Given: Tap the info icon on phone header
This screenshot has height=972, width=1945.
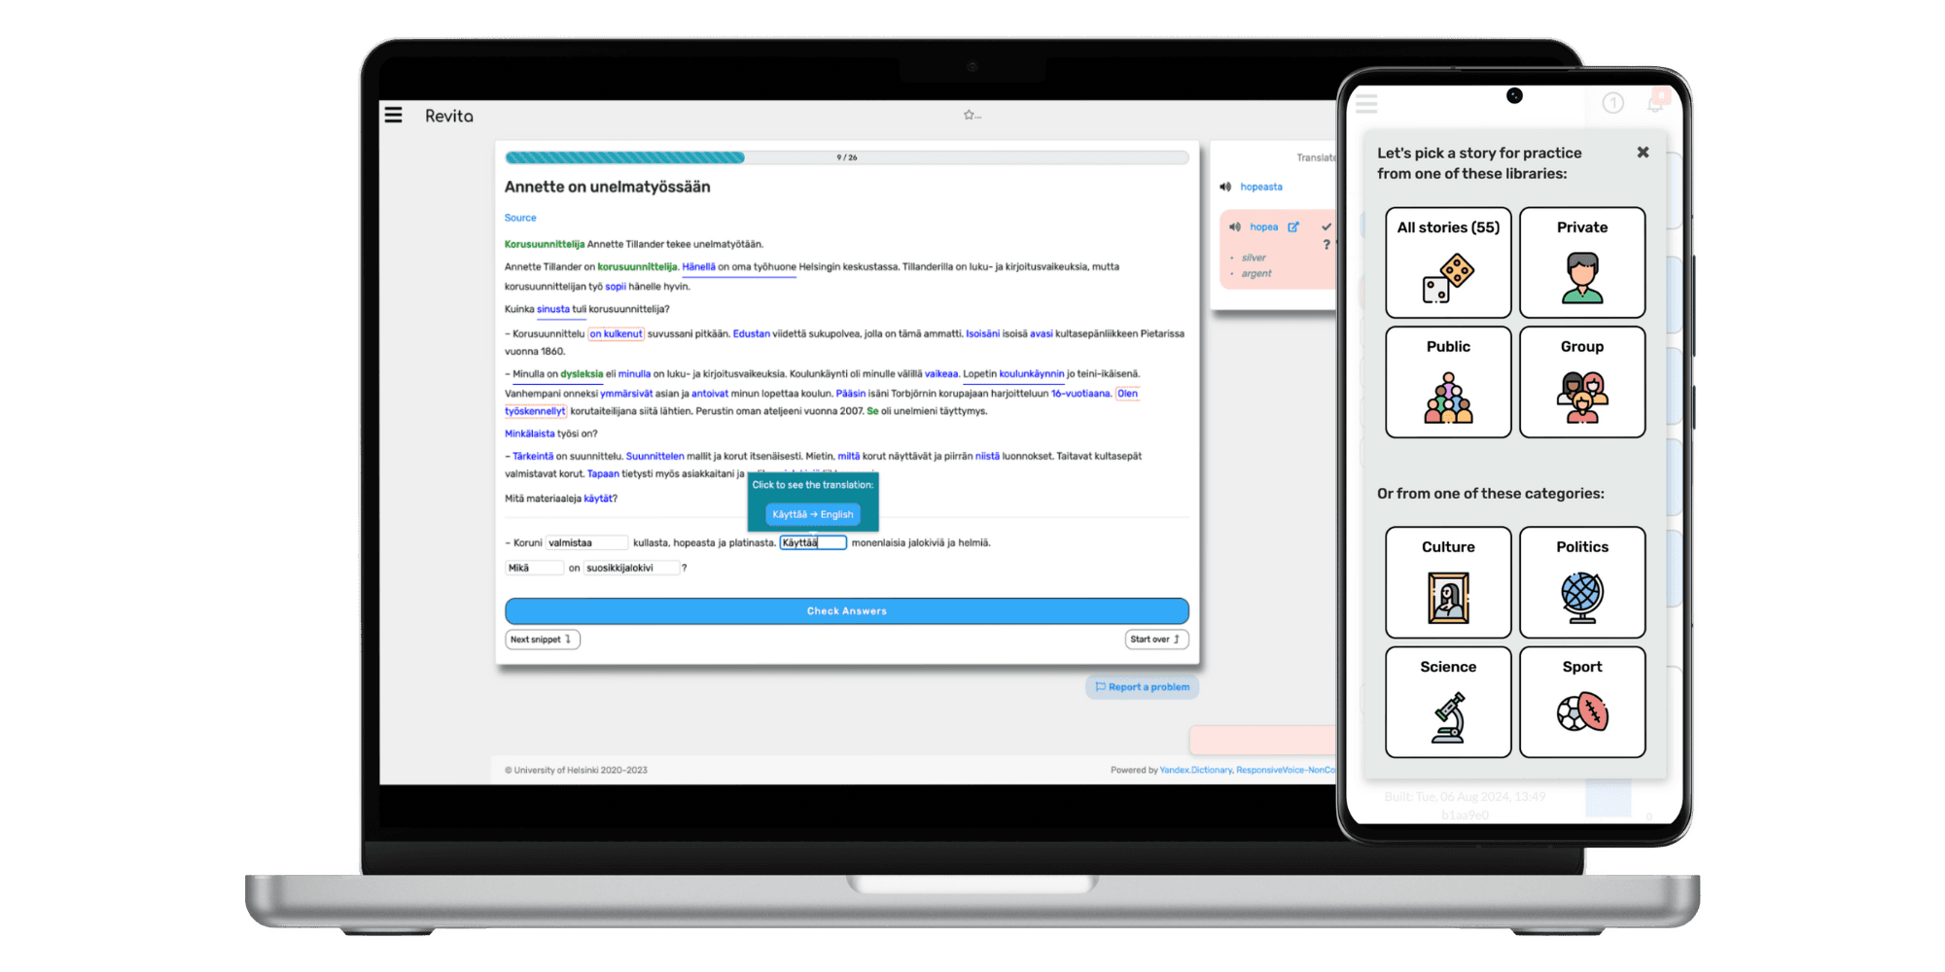Looking at the screenshot, I should pos(1612,103).
